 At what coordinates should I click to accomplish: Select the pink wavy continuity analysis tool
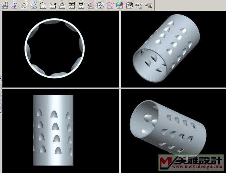[x=110, y=5]
